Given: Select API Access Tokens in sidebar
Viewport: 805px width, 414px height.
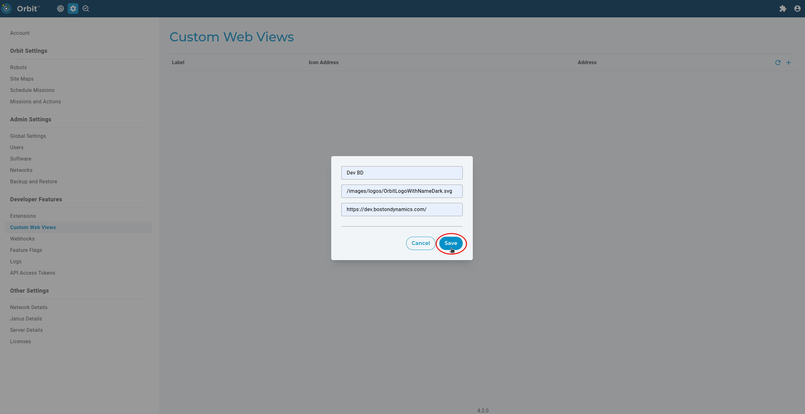Looking at the screenshot, I should 33,273.
